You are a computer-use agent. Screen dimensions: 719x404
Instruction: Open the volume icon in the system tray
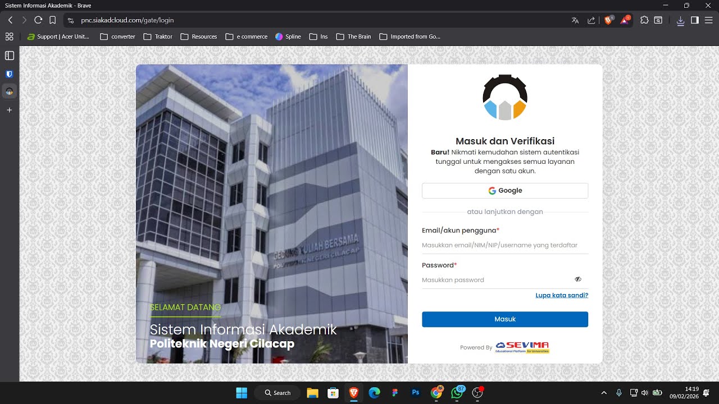pos(644,393)
